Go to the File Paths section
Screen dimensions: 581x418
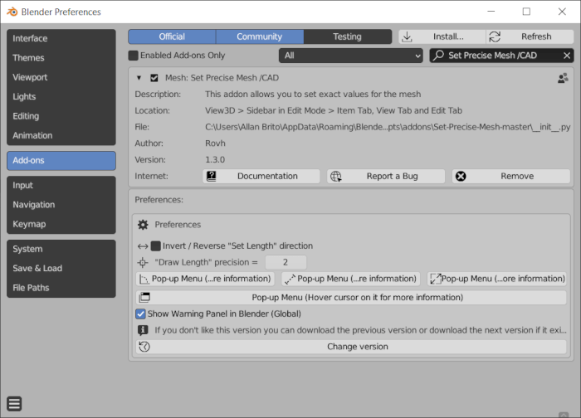pyautogui.click(x=61, y=288)
